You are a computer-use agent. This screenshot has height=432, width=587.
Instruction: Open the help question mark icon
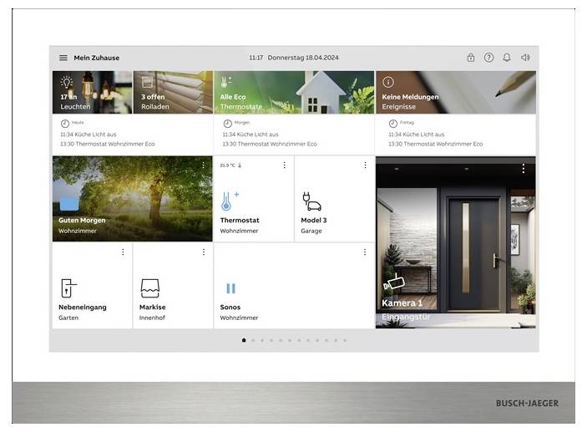point(488,58)
